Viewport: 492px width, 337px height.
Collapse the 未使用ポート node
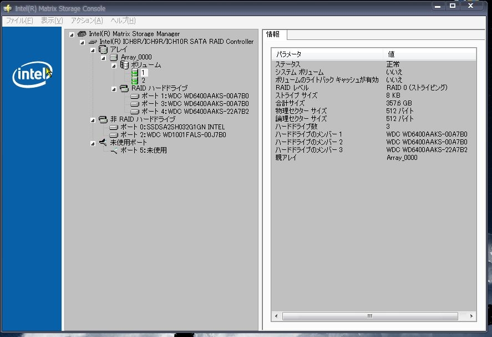coord(93,144)
